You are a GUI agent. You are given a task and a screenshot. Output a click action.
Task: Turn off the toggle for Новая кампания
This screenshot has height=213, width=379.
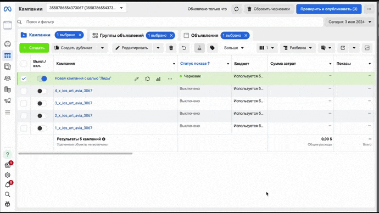click(42, 79)
